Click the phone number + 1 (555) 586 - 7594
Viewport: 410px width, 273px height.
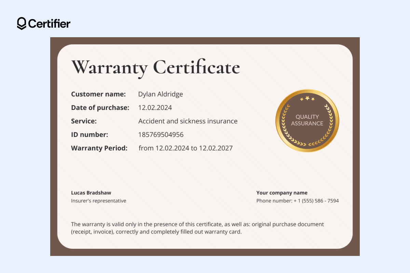298,201
